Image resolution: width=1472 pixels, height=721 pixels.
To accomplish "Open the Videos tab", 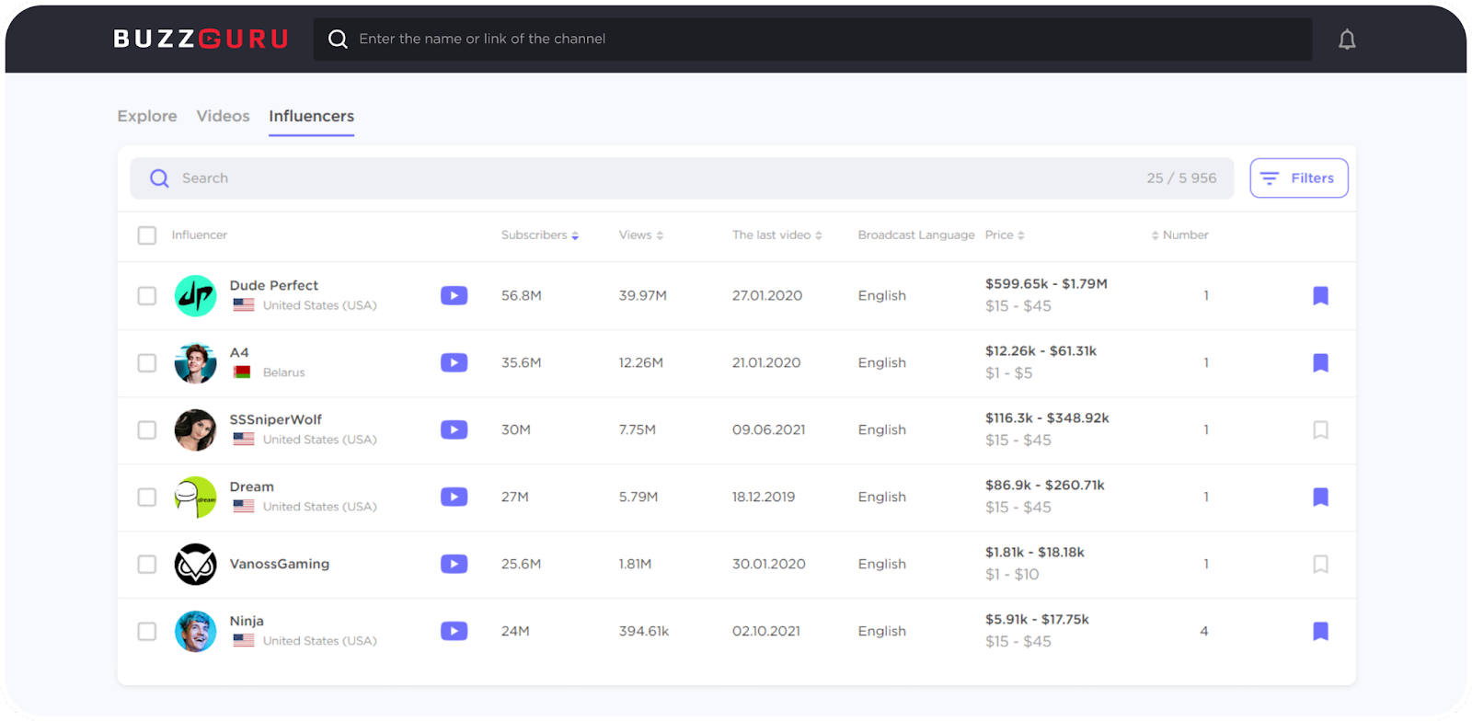I will (x=223, y=116).
